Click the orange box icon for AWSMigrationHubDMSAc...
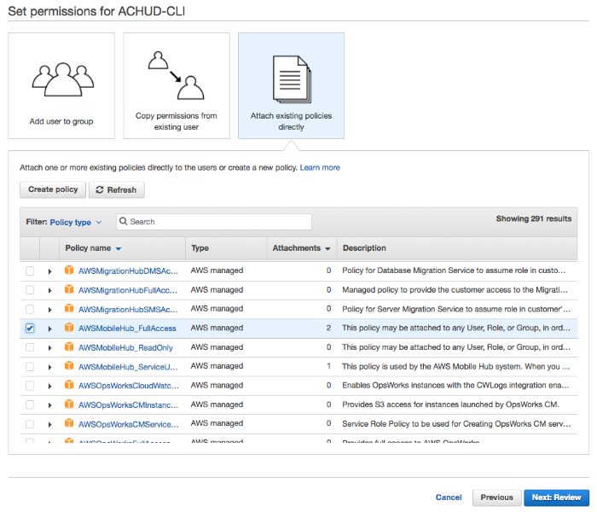This screenshot has width=597, height=512. point(69,271)
